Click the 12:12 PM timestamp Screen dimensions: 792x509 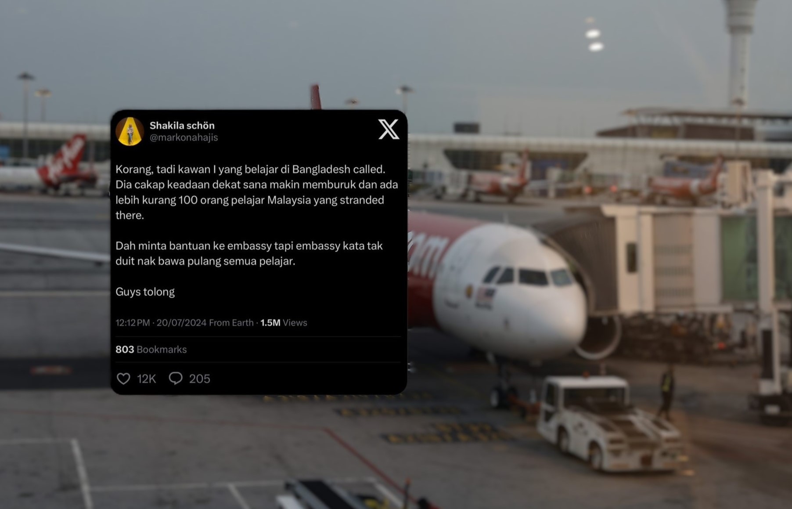pos(133,322)
